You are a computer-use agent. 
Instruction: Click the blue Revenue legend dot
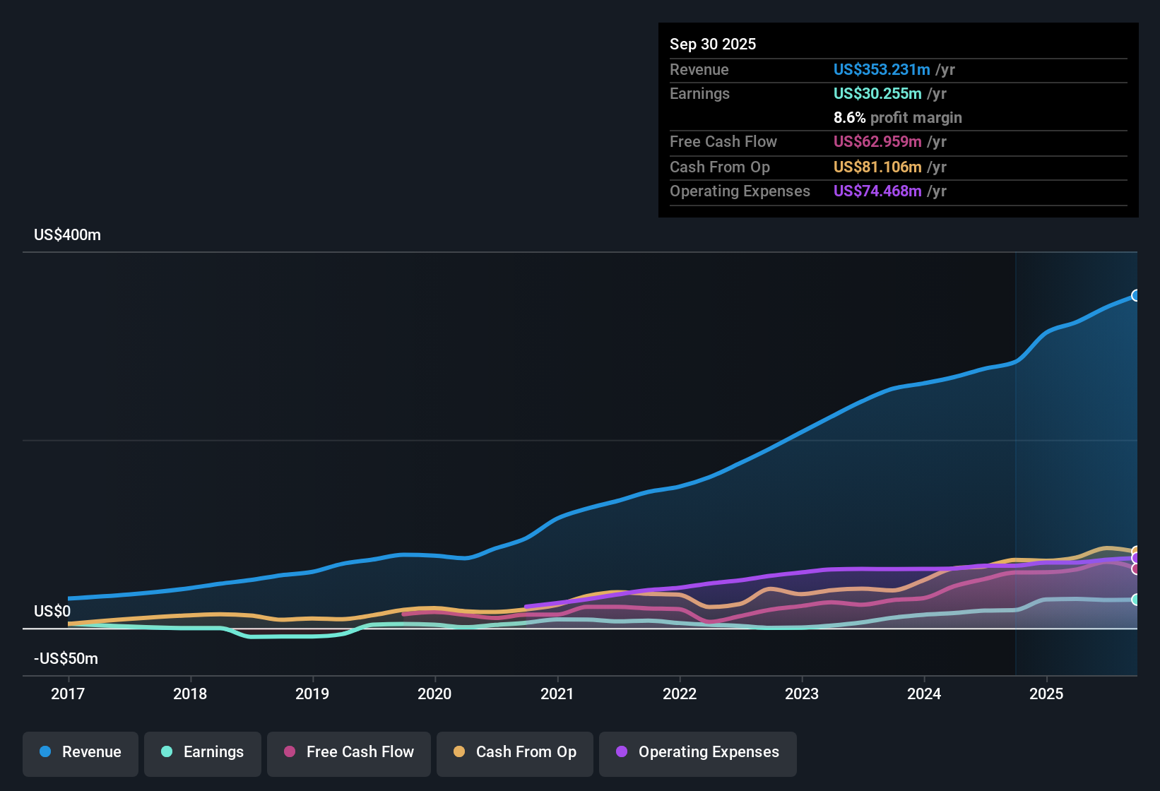(x=45, y=752)
